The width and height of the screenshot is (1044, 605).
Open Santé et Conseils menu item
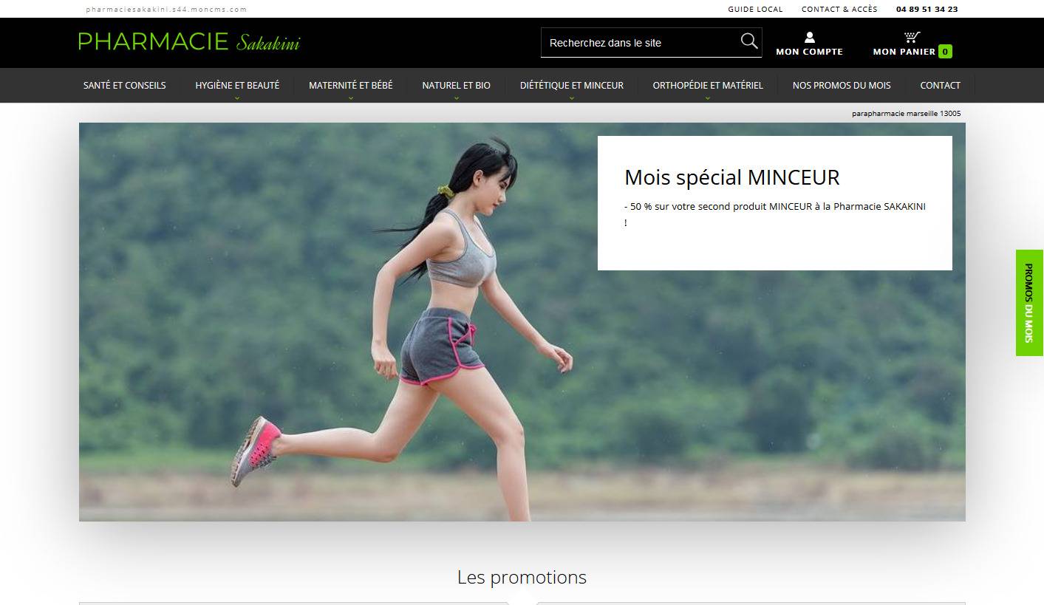[124, 86]
